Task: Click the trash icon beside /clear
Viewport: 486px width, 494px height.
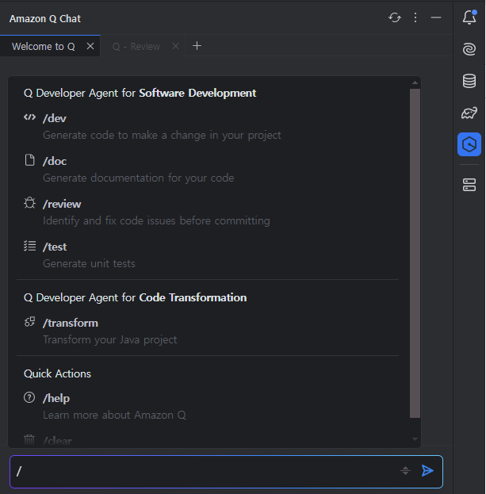Action: click(29, 440)
